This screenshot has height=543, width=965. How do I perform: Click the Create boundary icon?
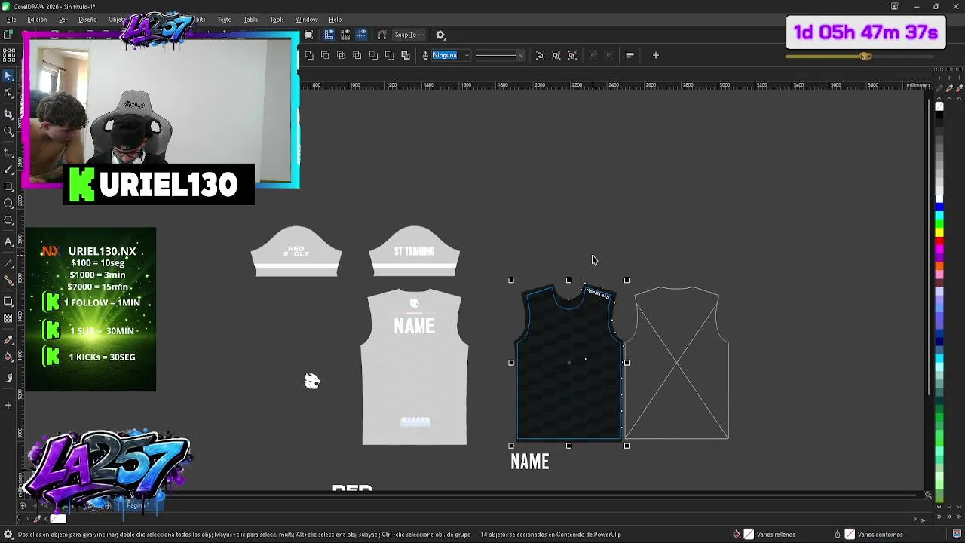coord(406,55)
